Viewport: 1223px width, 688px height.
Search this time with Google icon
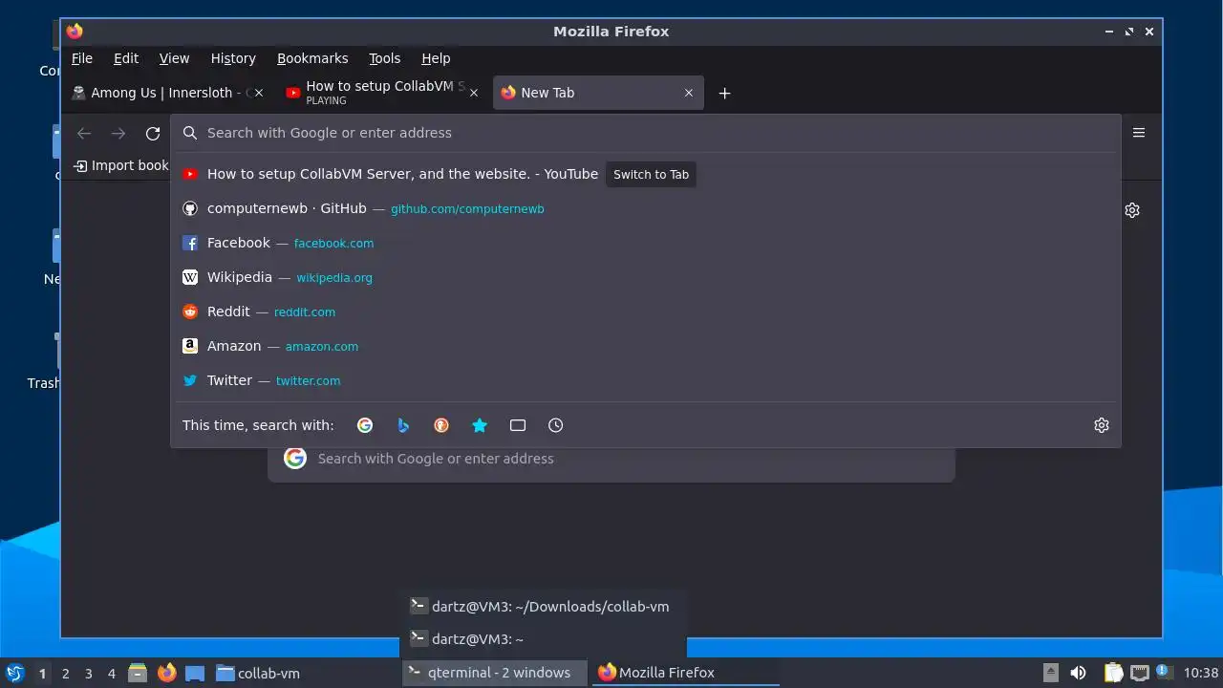pos(365,425)
